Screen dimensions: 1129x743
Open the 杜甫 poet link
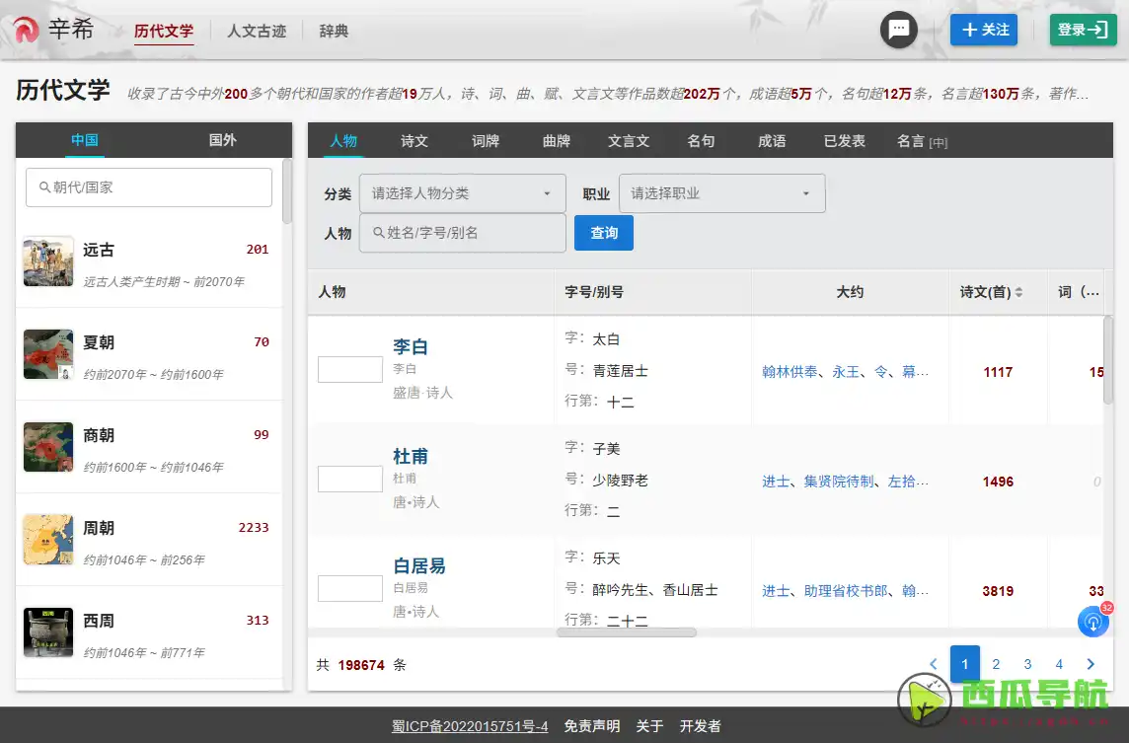pos(411,457)
